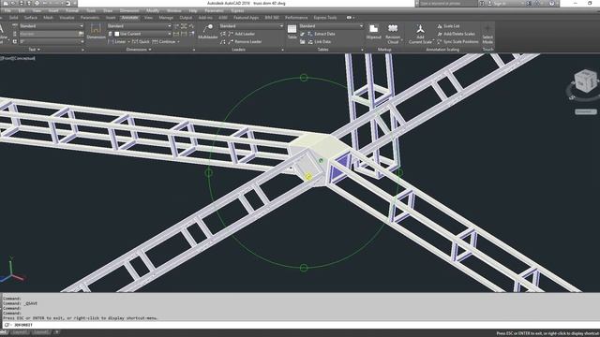The width and height of the screenshot is (600, 337).
Task: Click Add/Delete Scales
Action: click(456, 34)
